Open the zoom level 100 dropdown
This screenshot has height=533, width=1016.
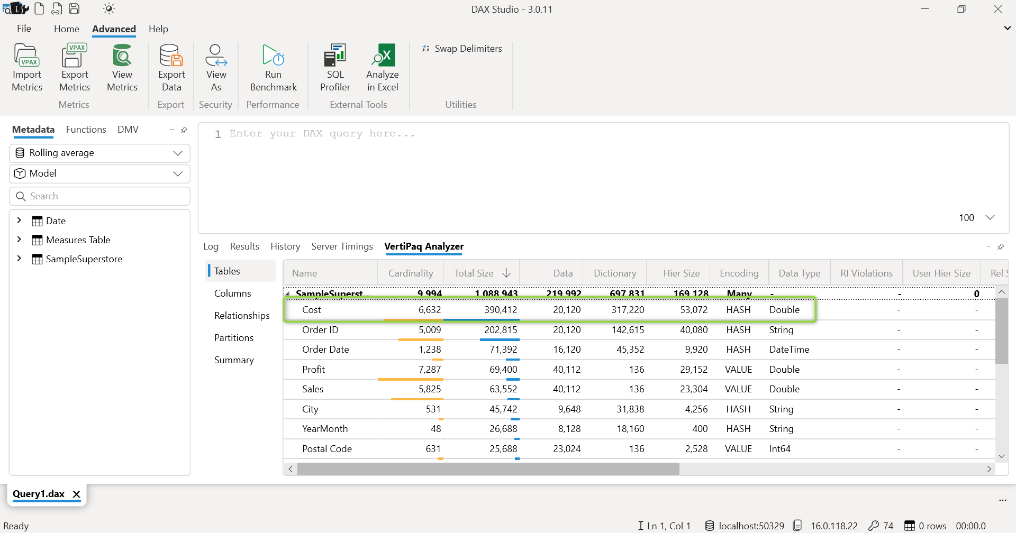pos(990,217)
